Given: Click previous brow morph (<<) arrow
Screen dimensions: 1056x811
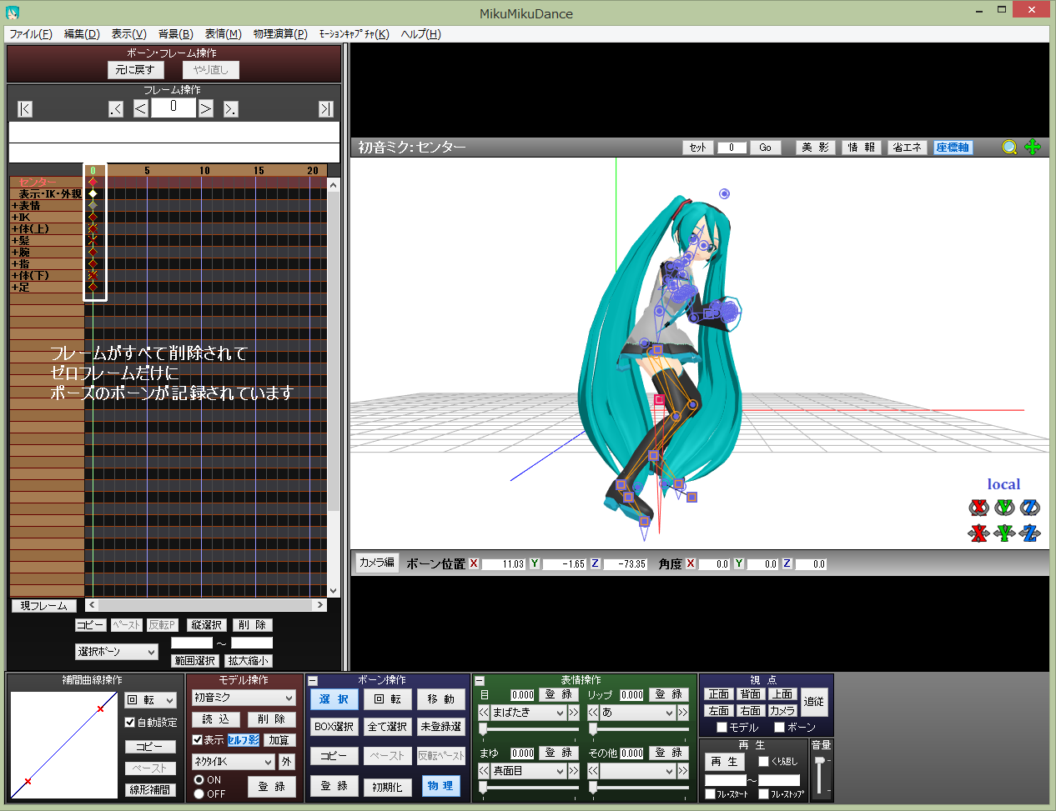Looking at the screenshot, I should [484, 771].
